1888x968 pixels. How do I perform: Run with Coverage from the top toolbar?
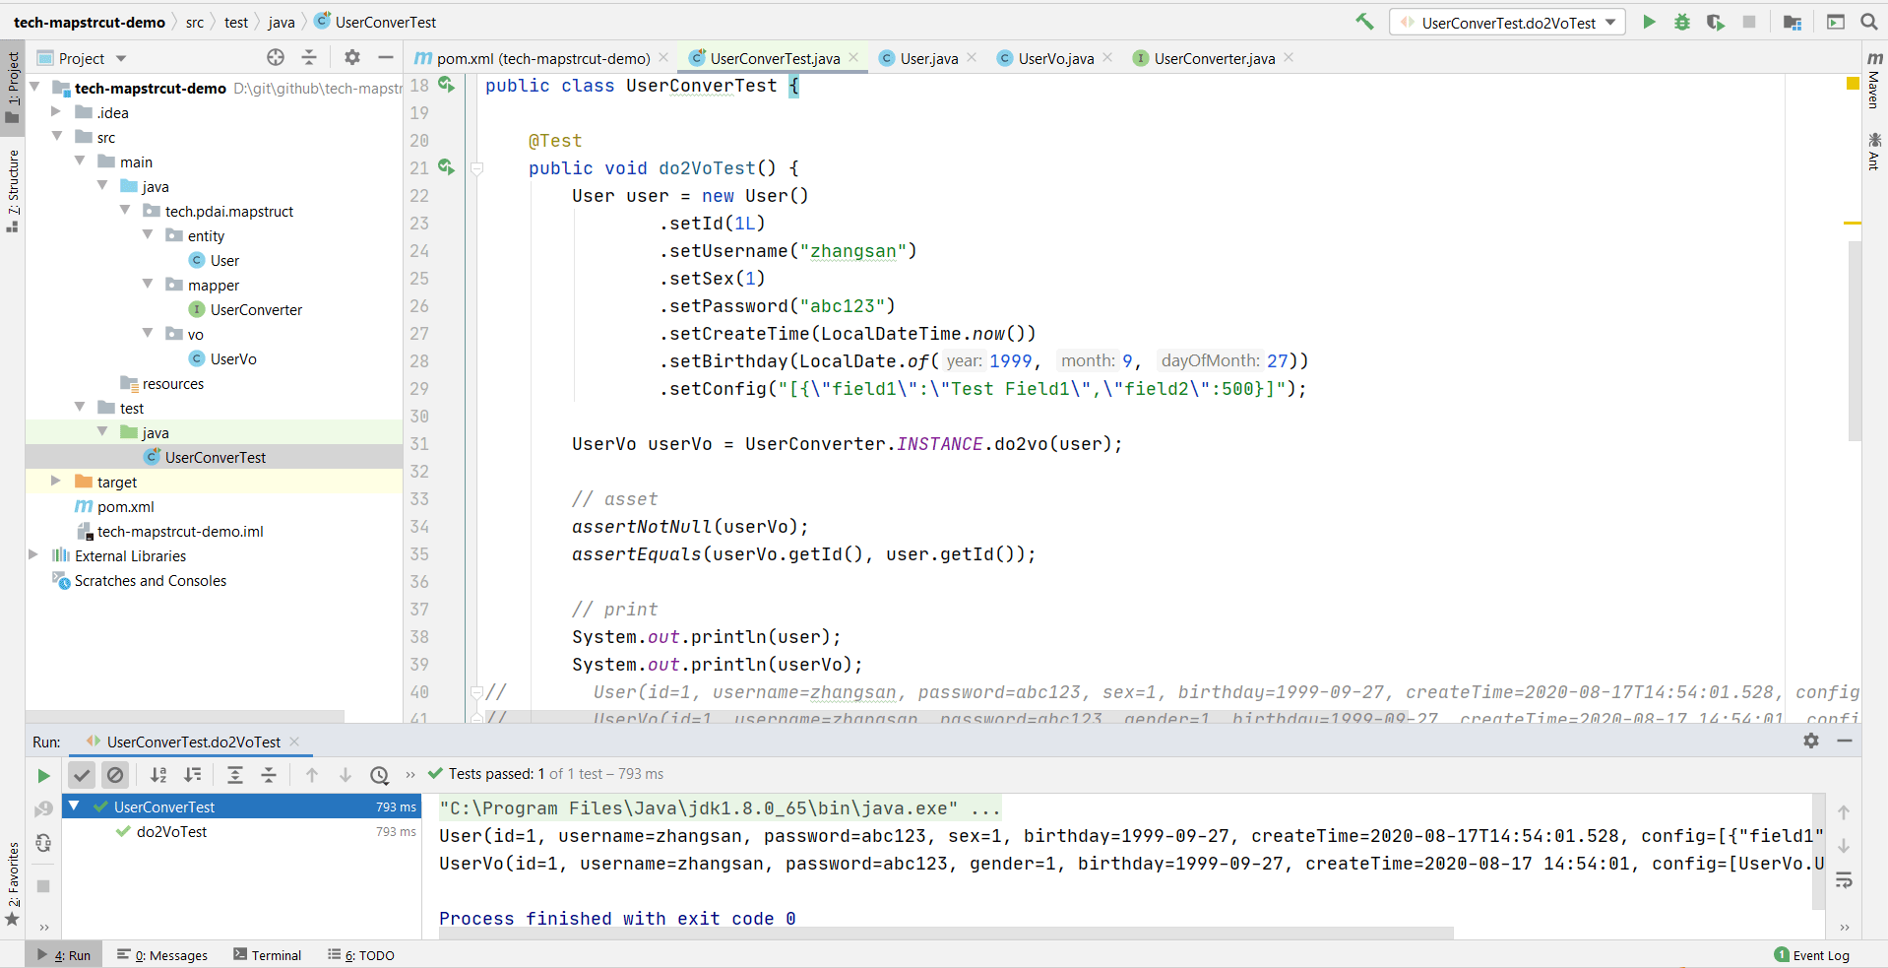click(x=1716, y=22)
